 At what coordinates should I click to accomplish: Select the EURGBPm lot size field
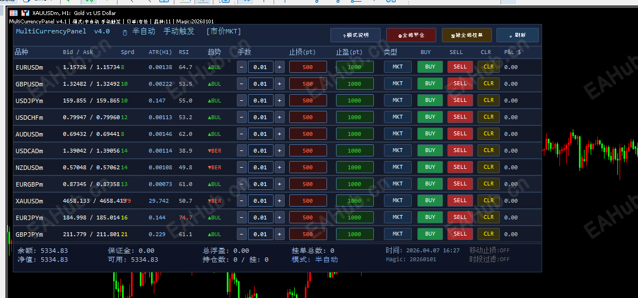tap(260, 184)
